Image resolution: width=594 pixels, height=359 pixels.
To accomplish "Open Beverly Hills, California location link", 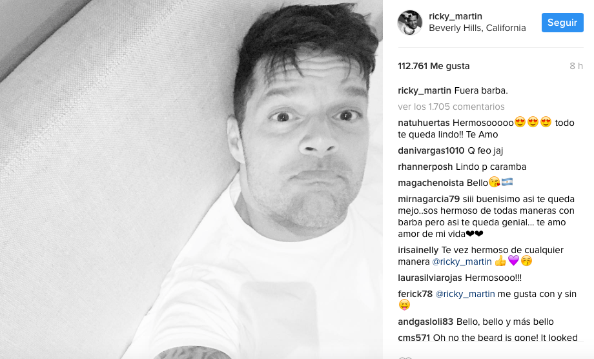I will tap(477, 28).
